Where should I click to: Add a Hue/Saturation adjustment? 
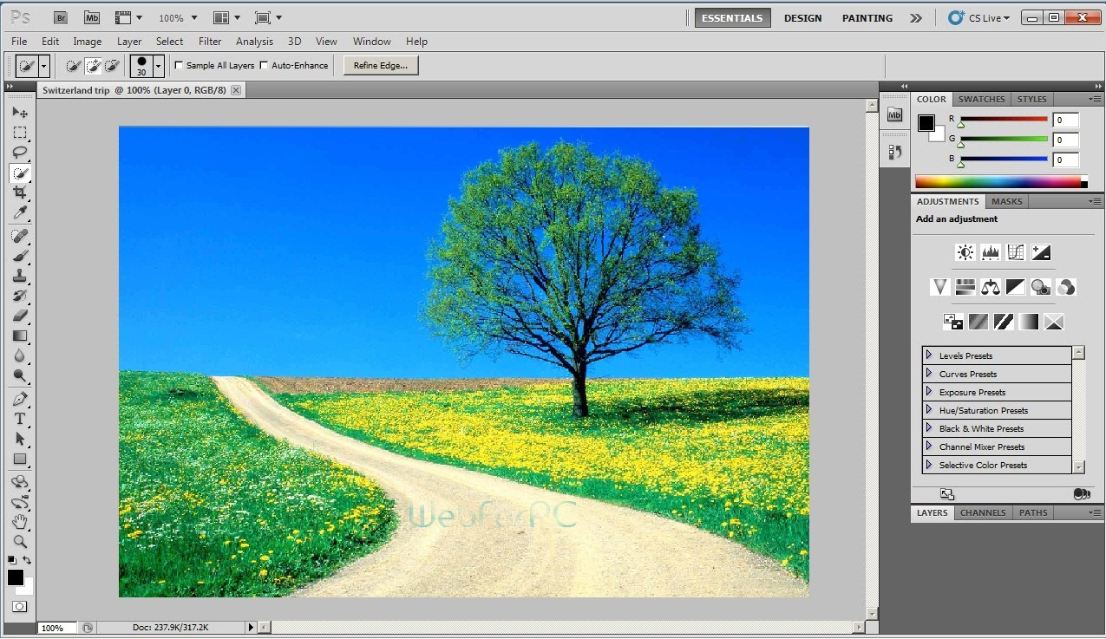[x=965, y=287]
